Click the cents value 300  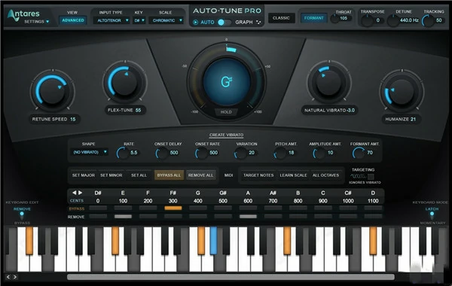click(173, 201)
